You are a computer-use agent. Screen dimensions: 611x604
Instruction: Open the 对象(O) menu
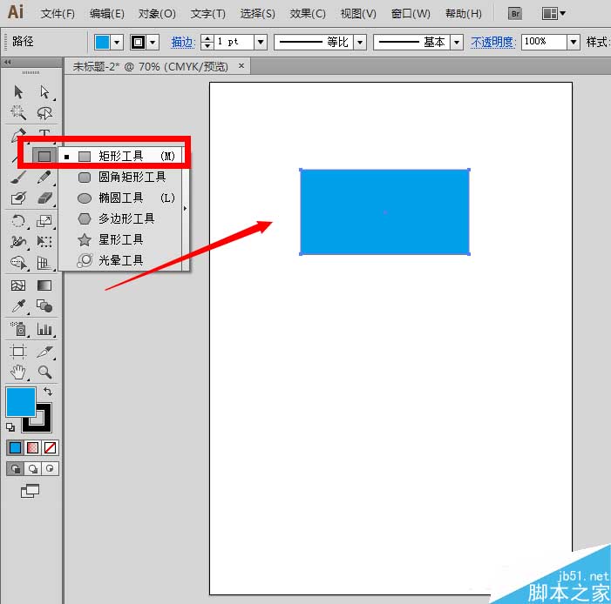click(157, 14)
